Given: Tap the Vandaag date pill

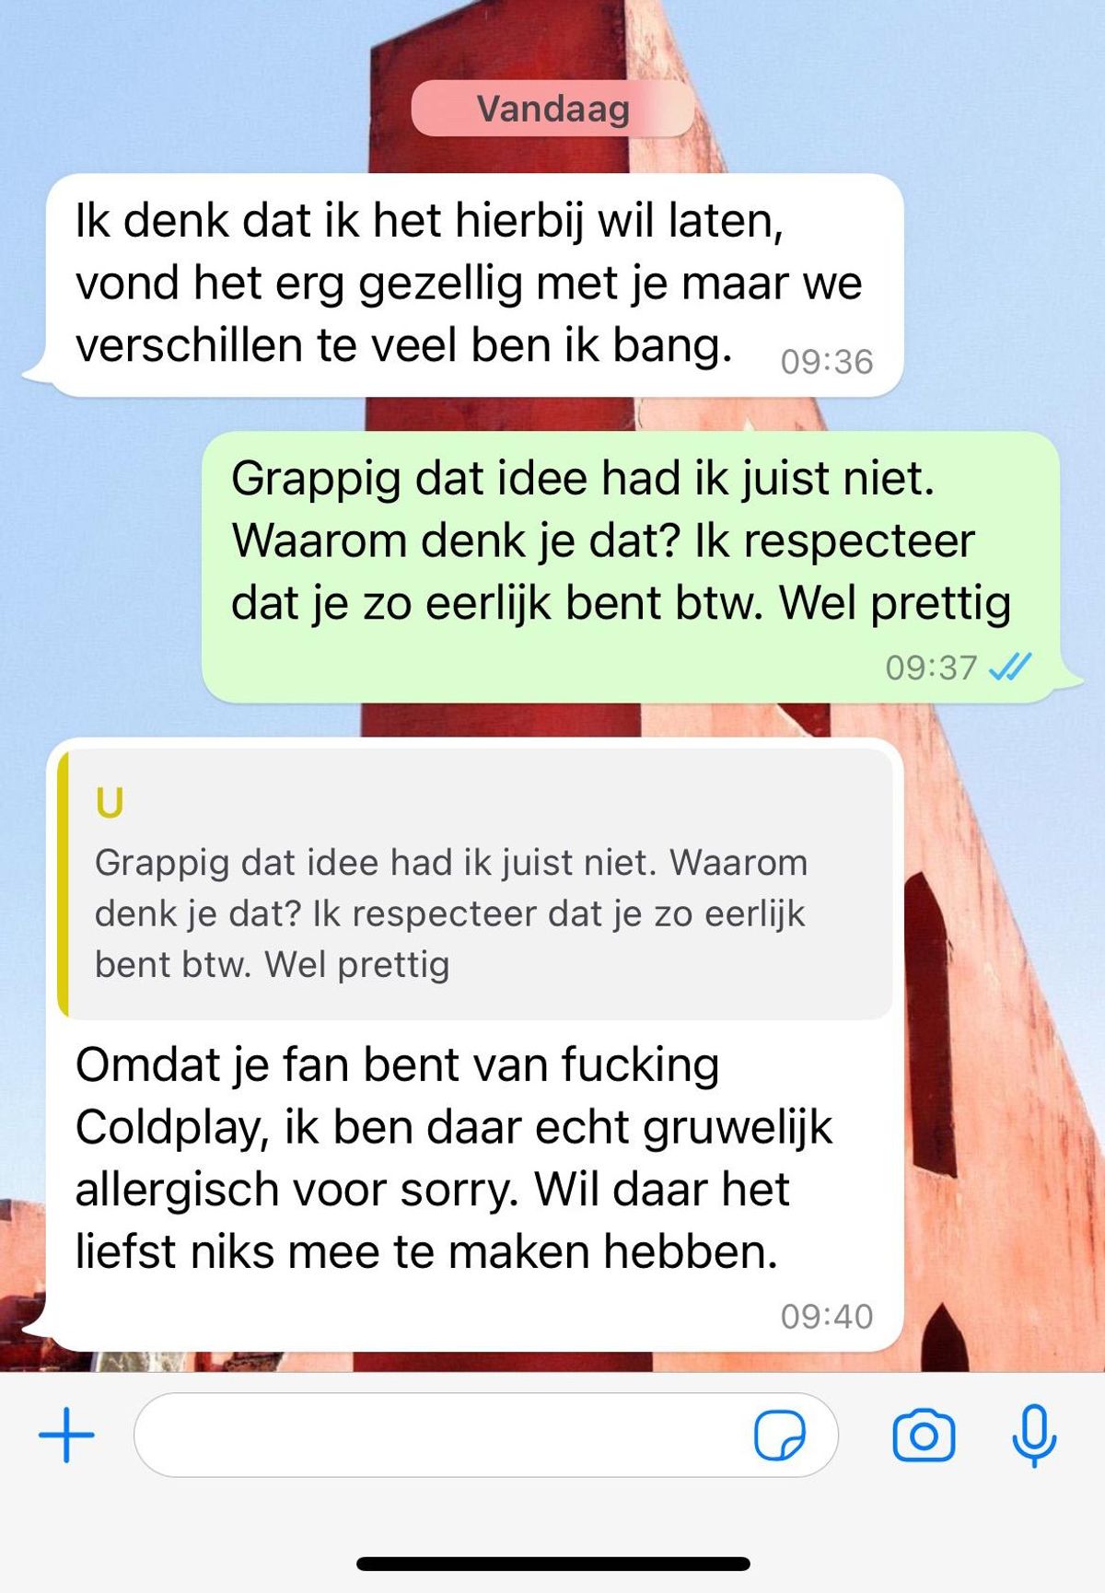Looking at the screenshot, I should pos(552,109).
